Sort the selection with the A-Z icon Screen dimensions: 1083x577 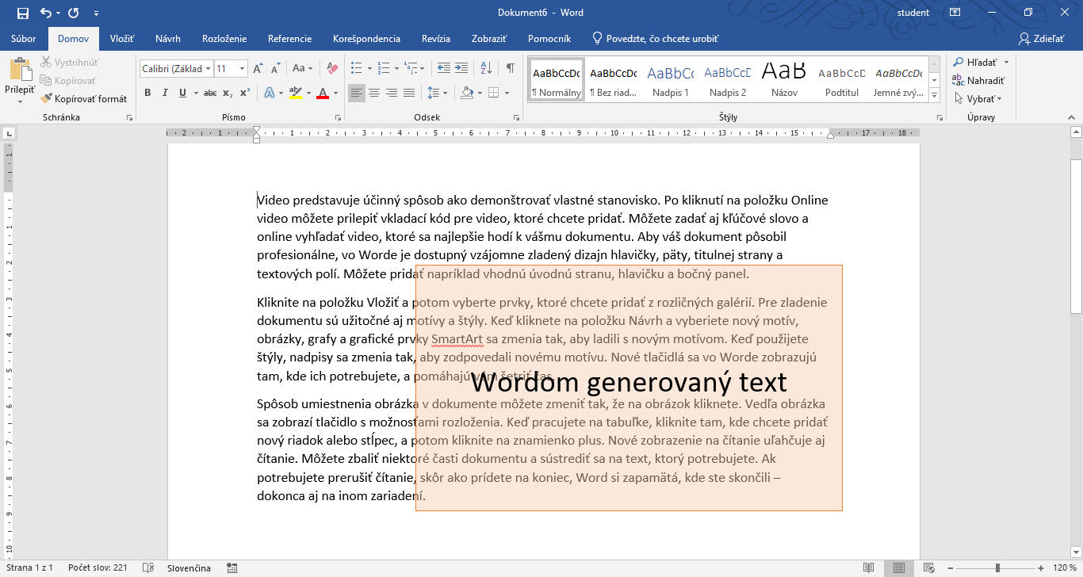tap(484, 69)
